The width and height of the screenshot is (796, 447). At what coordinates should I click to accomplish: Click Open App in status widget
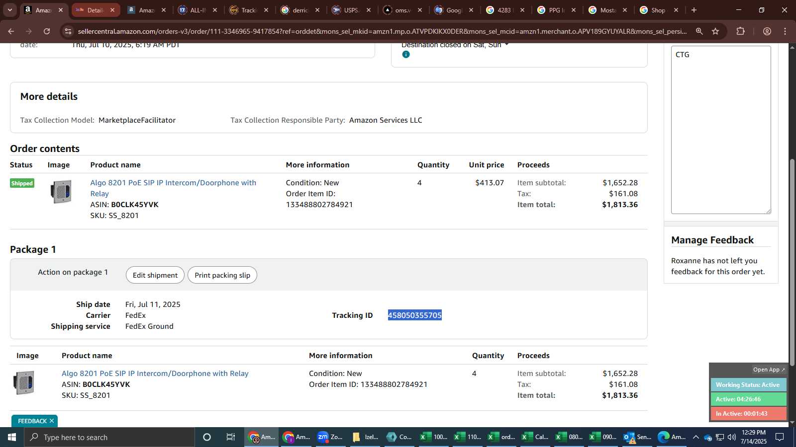(769, 370)
